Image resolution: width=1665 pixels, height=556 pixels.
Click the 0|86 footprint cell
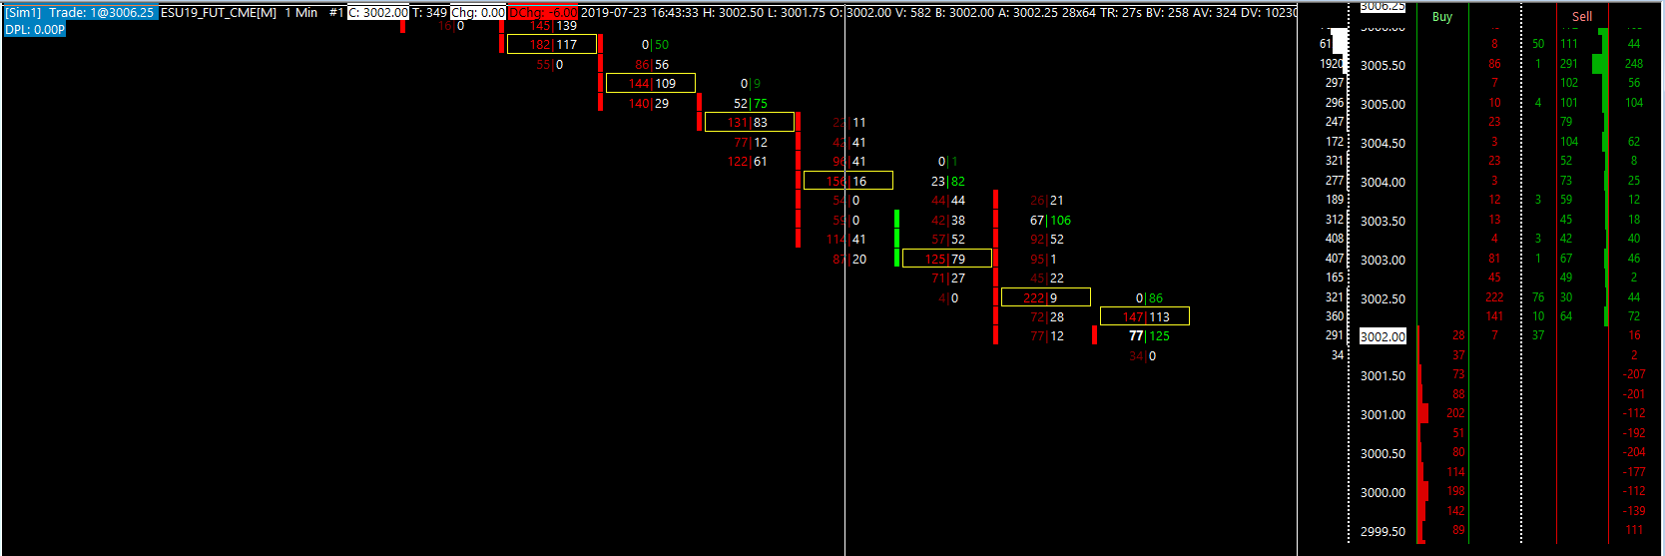click(x=1149, y=297)
